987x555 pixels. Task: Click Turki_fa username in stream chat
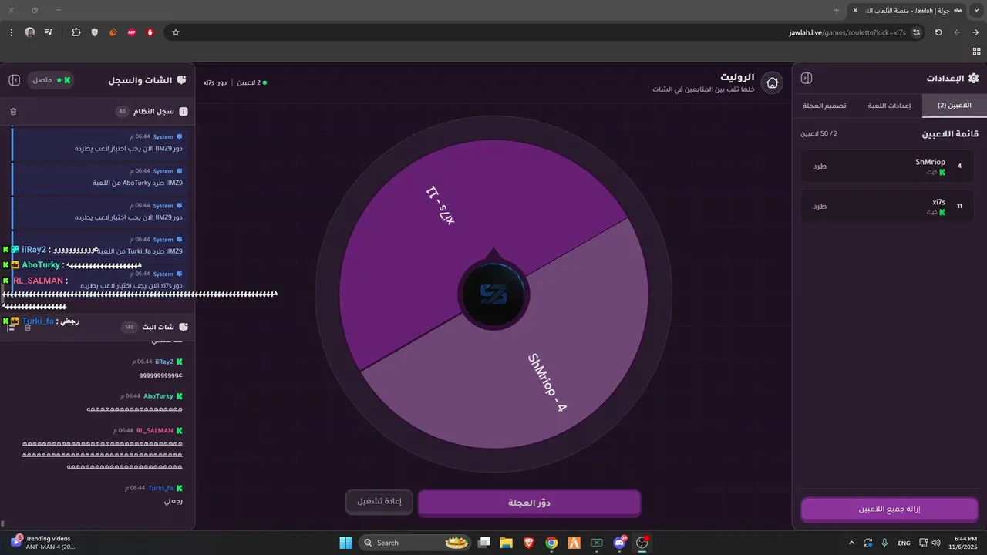point(160,488)
